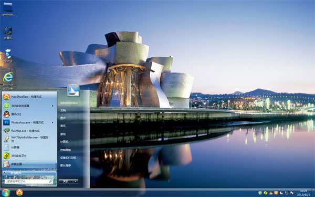
Task: Open the shutdown options arrow
Action: (76, 181)
